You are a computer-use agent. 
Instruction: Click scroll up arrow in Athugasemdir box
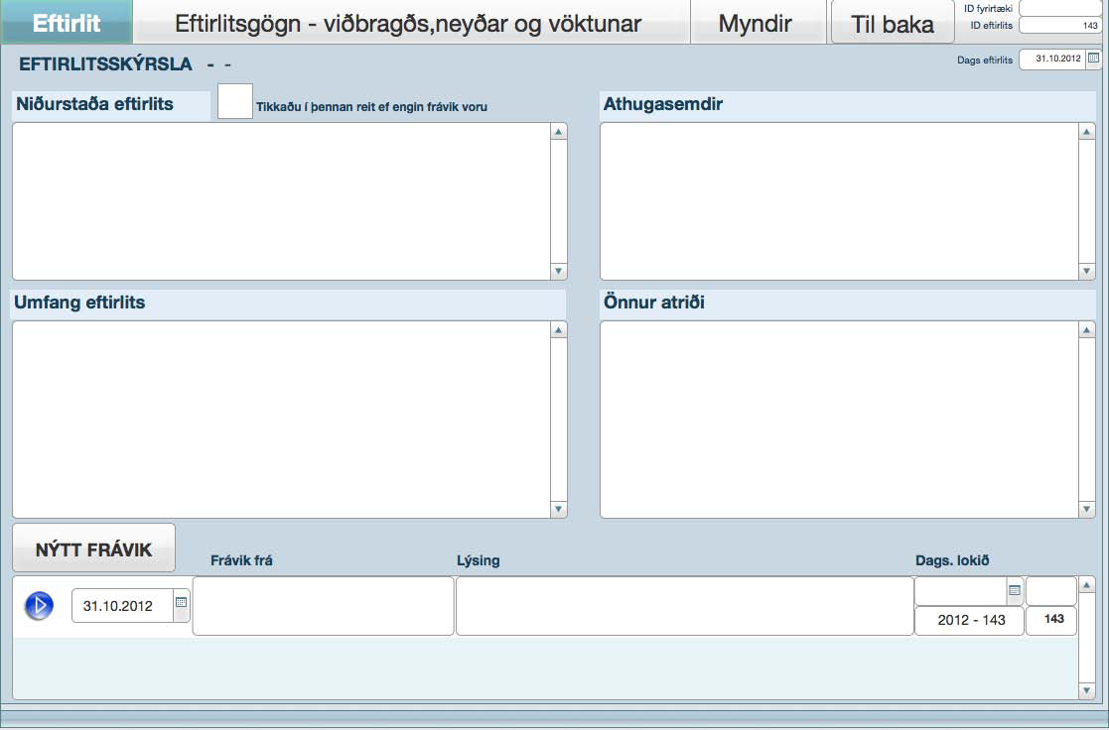pos(1087,132)
